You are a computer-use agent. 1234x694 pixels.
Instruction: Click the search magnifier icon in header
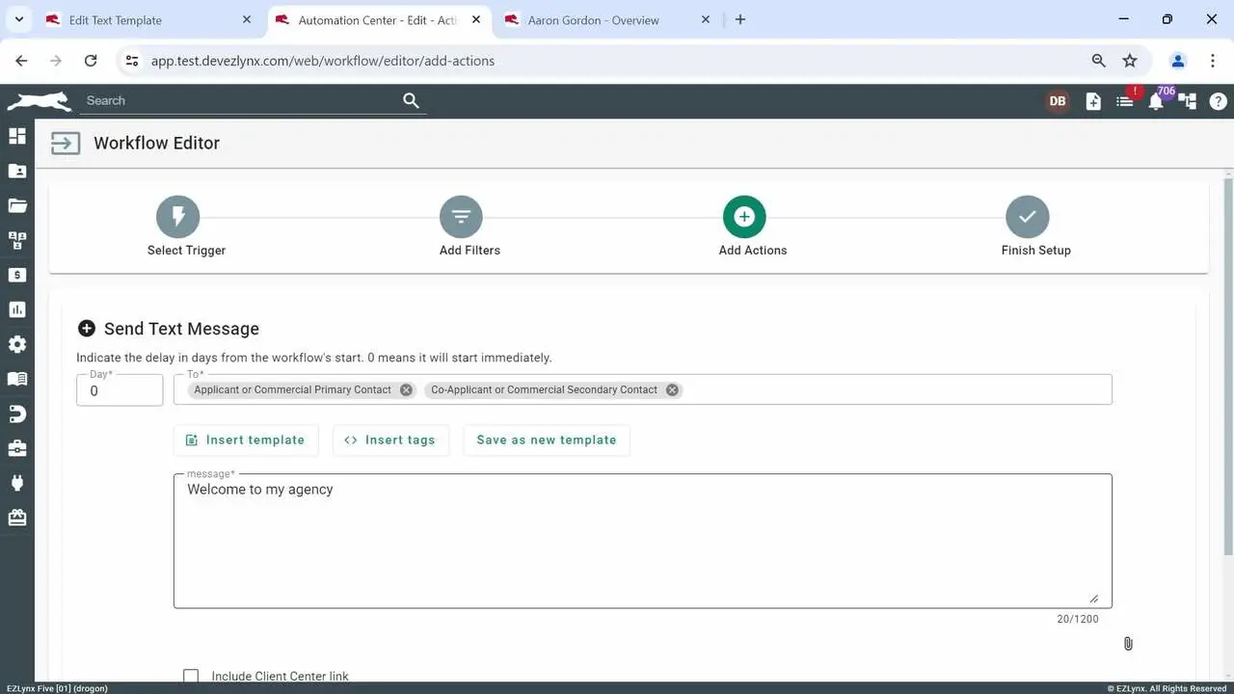pos(411,100)
